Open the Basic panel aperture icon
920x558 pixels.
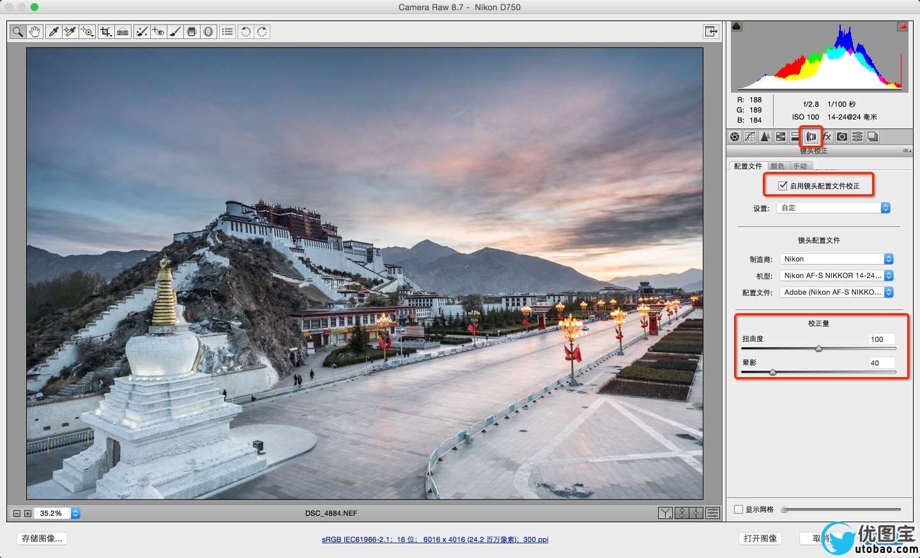735,137
